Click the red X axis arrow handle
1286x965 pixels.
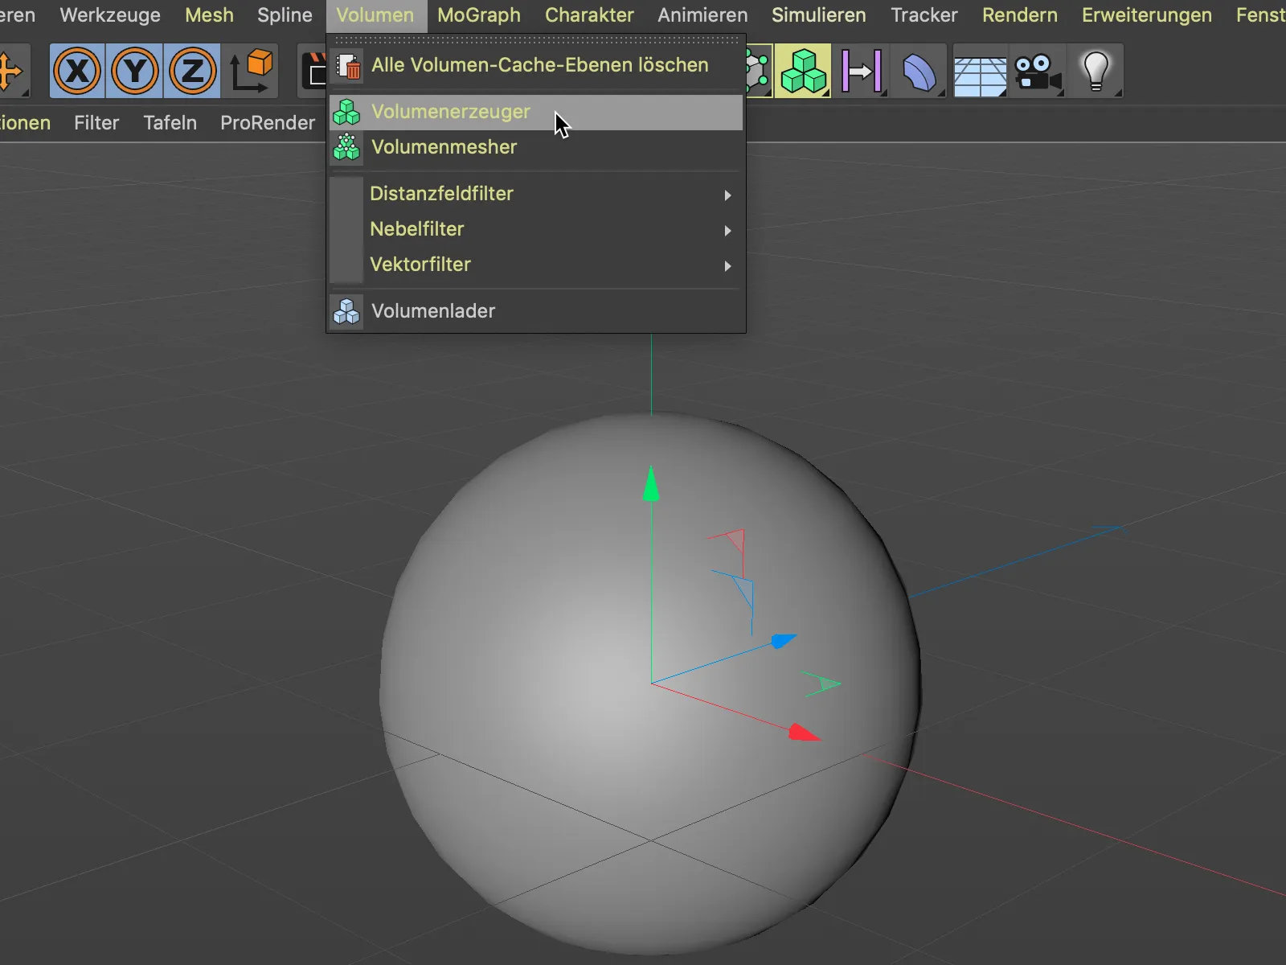coord(803,733)
